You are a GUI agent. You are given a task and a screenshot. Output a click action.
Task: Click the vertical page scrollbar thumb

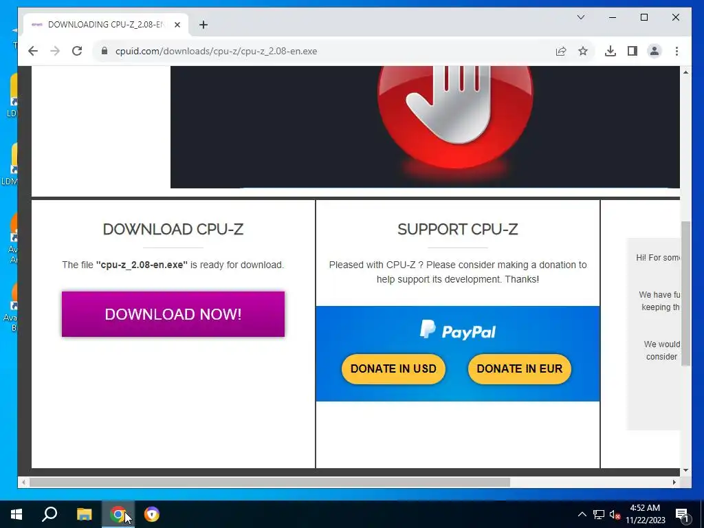coord(685,294)
